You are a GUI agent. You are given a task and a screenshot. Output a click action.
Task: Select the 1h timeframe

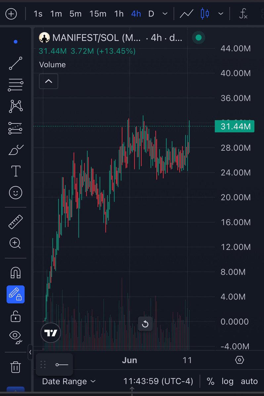point(119,14)
